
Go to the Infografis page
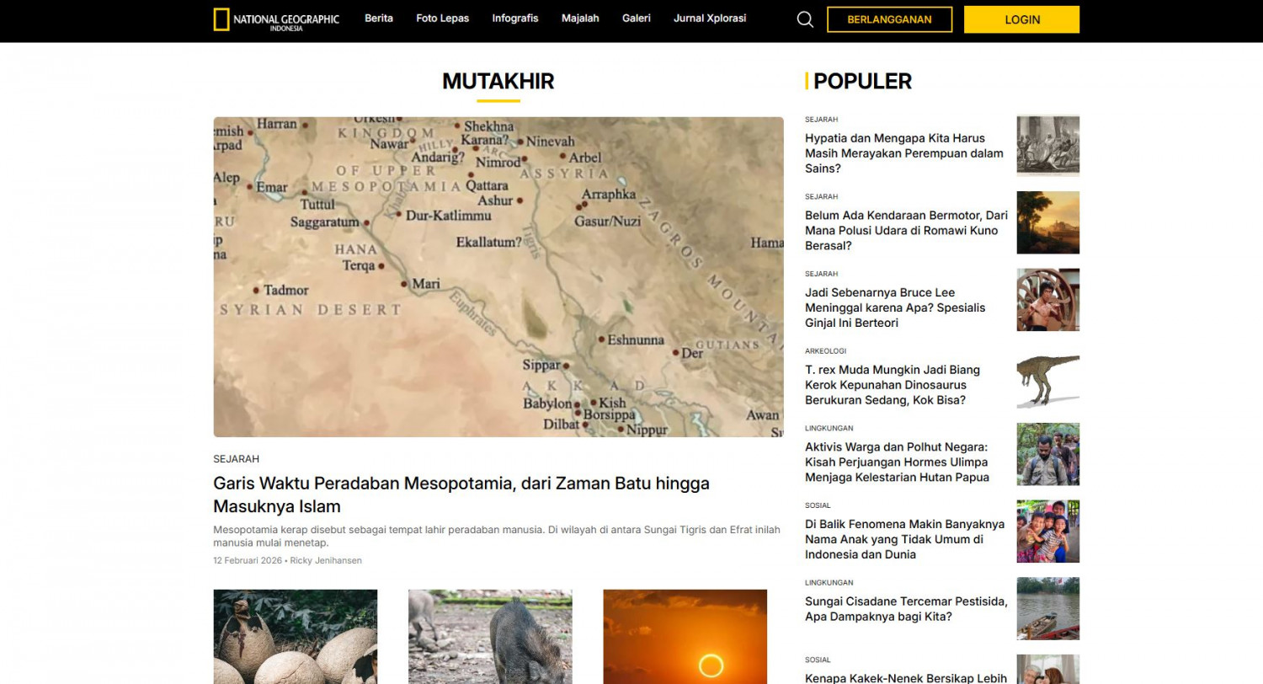click(514, 18)
